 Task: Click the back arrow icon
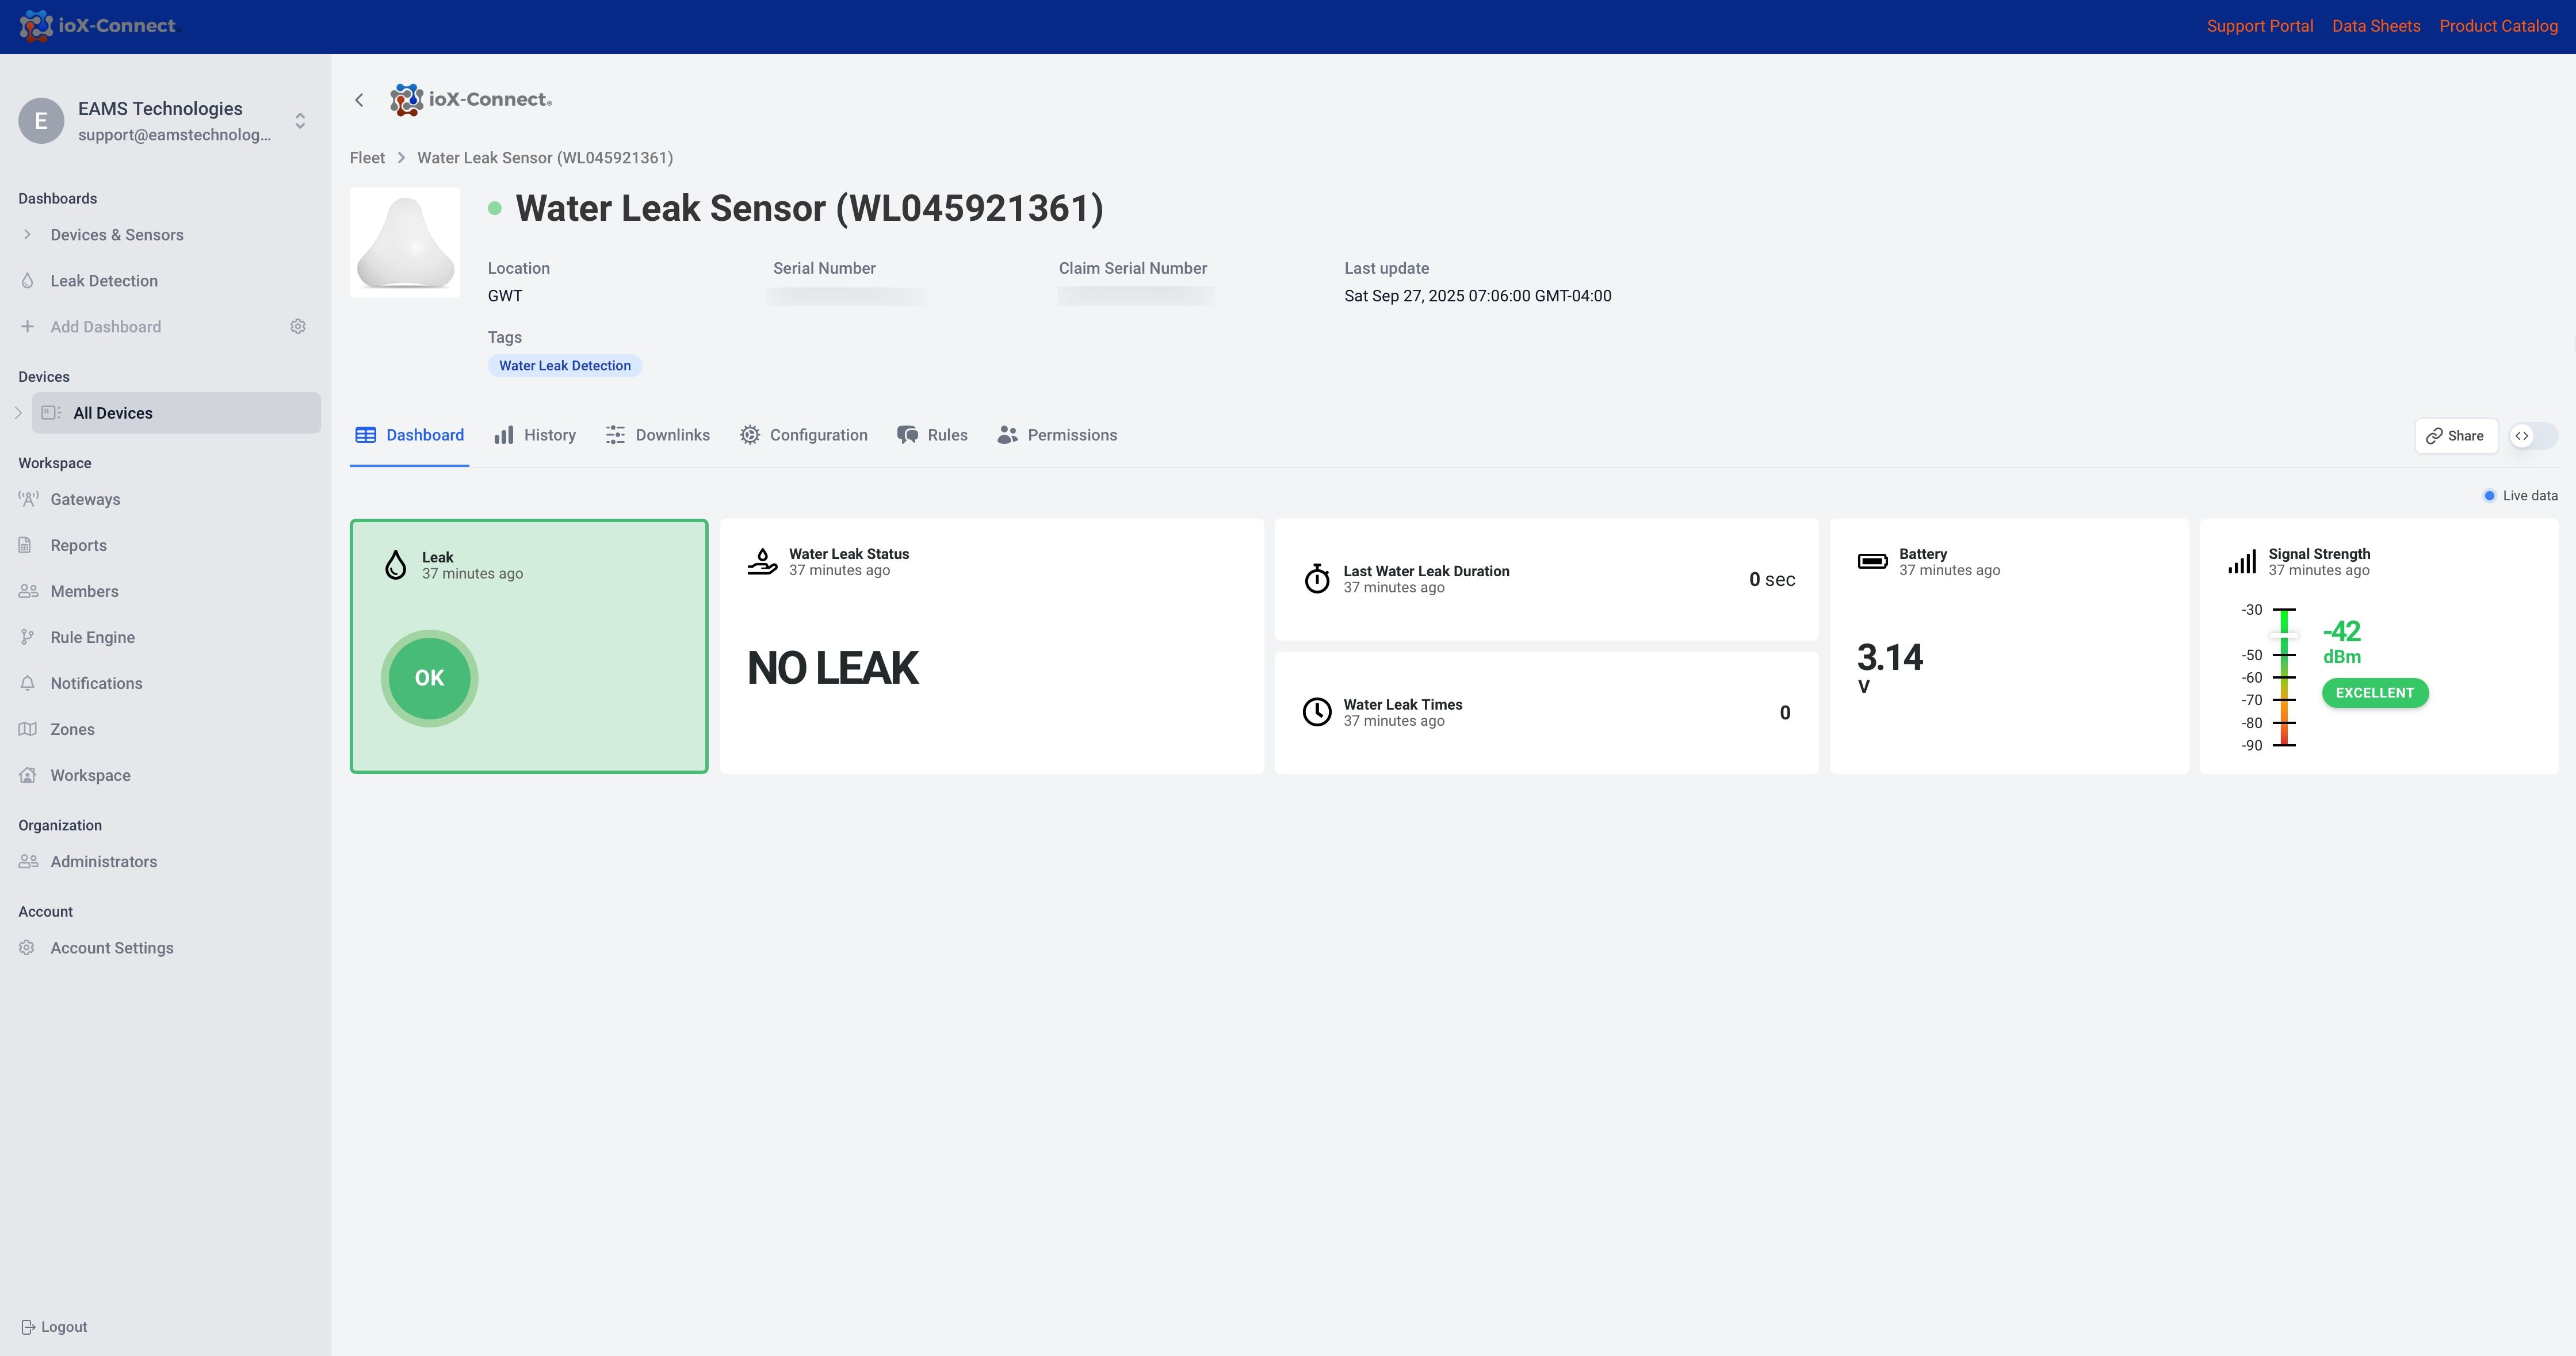coord(359,100)
